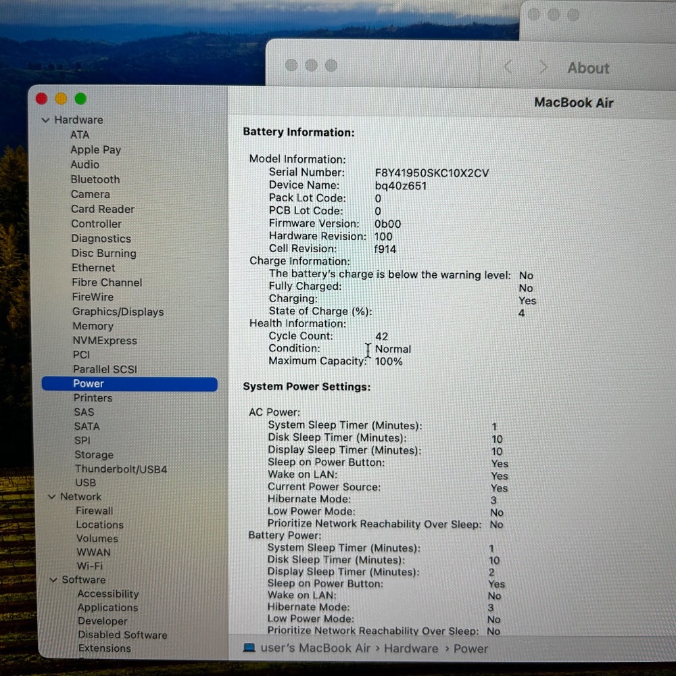
Task: Select SPI in the sidebar
Action: tap(82, 441)
